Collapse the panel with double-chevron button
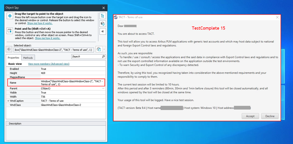The width and height of the screenshot is (293, 144). click(x=102, y=31)
